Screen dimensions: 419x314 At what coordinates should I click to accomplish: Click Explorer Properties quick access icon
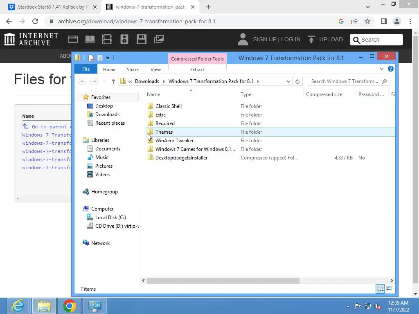tap(91, 58)
